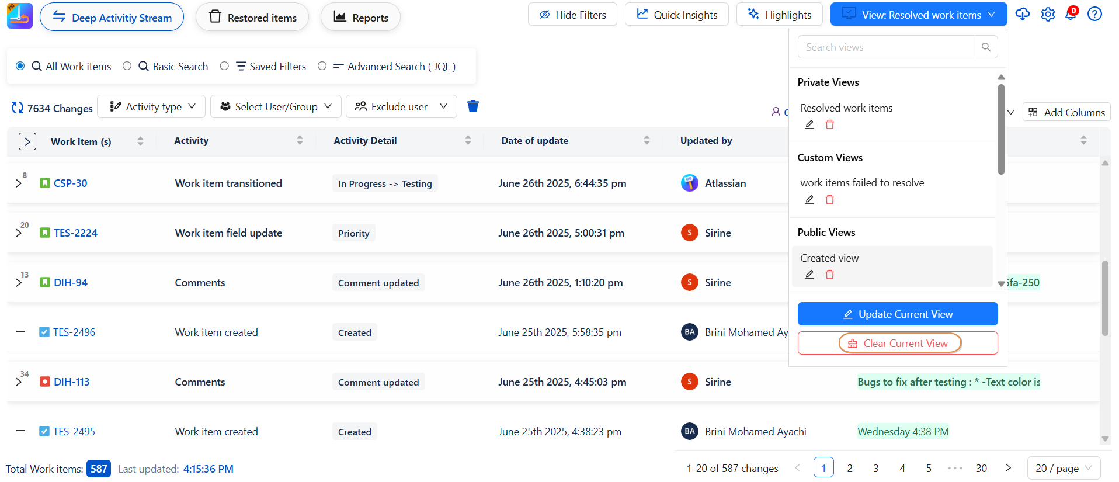Expand the CSP-30 row
This screenshot has height=482, width=1119.
coord(19,183)
